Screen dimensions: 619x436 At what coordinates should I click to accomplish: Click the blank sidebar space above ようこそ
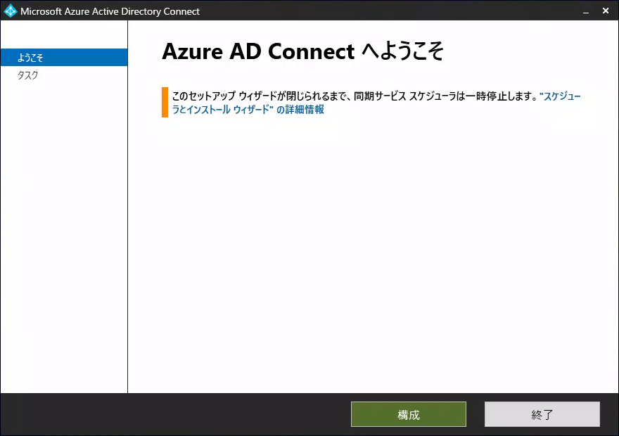pyautogui.click(x=64, y=34)
